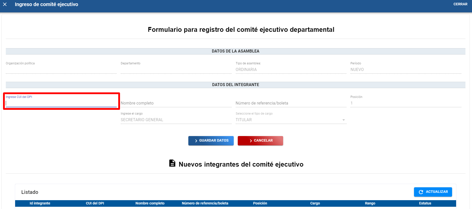472x209 pixels.
Task: Focus the Ingrese CUI del DPI field
Action: [61, 103]
